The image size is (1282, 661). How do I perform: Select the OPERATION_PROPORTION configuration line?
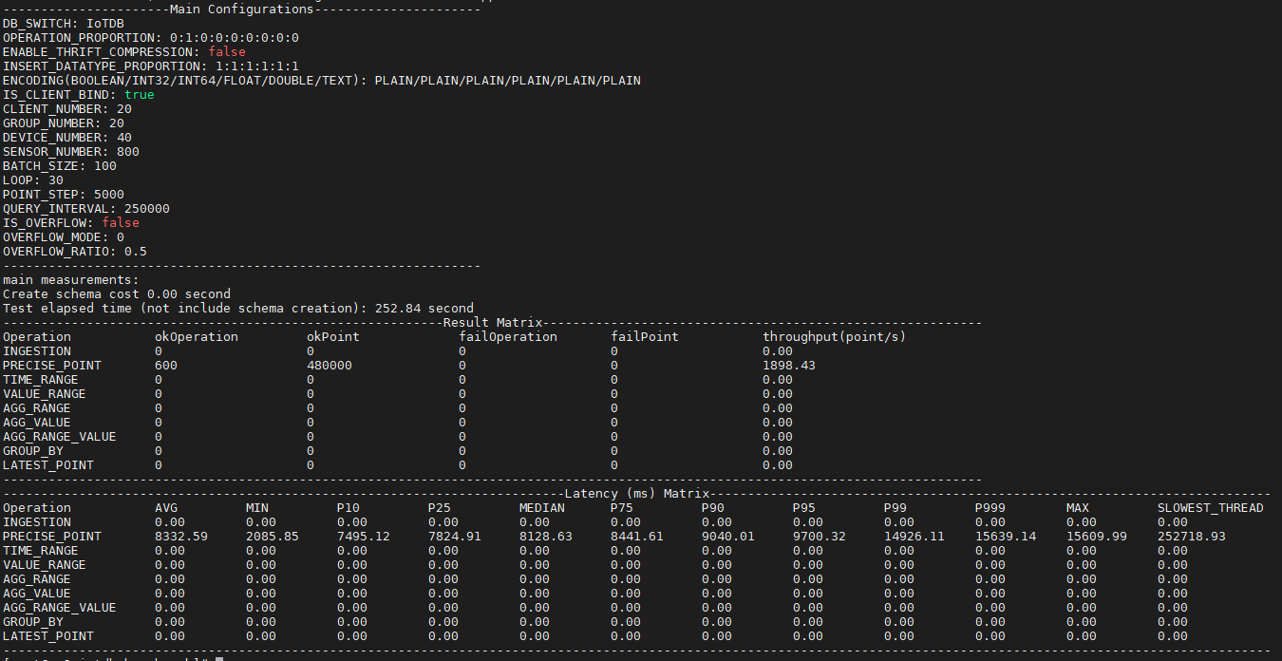tap(151, 38)
